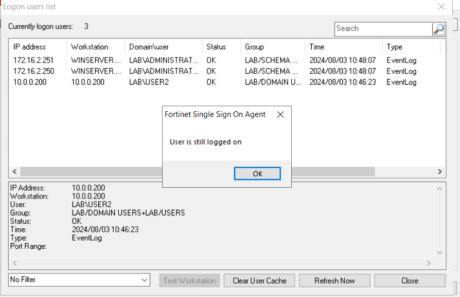Click the Test Workstation button
The width and height of the screenshot is (460, 297).
(189, 281)
